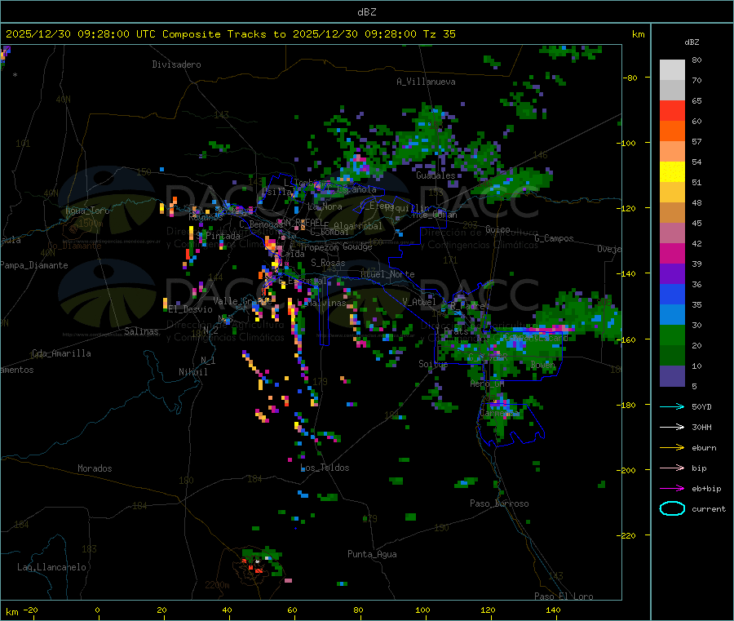Click the 'El_Desvio' map label
Image resolution: width=734 pixels, height=621 pixels.
pyautogui.click(x=190, y=309)
